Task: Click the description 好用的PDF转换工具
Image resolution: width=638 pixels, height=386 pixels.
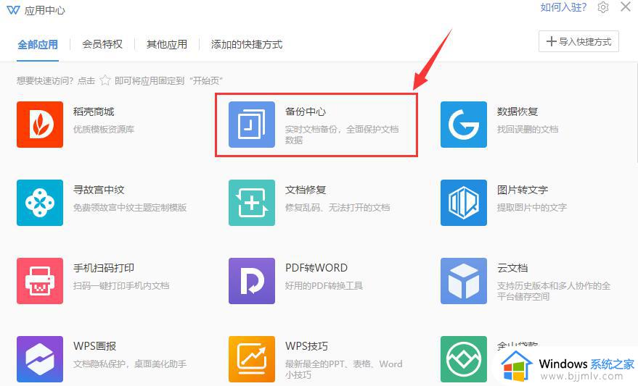Action: click(x=324, y=286)
